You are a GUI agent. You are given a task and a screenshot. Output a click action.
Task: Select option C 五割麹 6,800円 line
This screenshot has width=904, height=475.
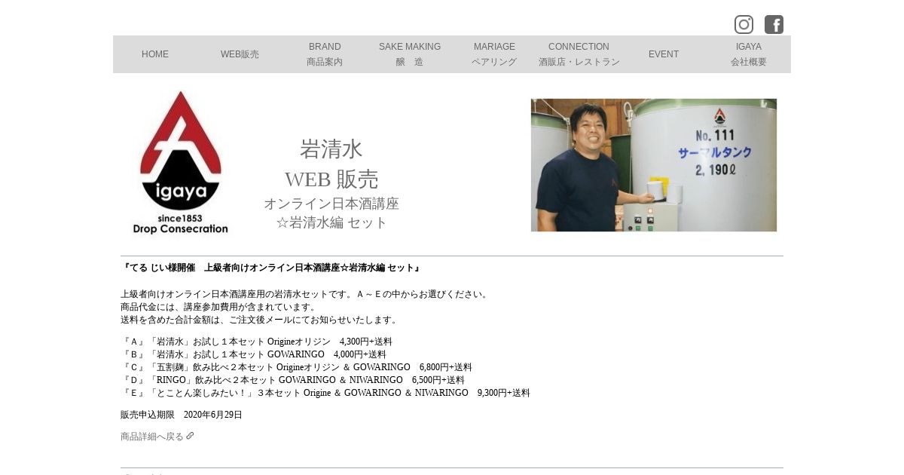point(296,367)
